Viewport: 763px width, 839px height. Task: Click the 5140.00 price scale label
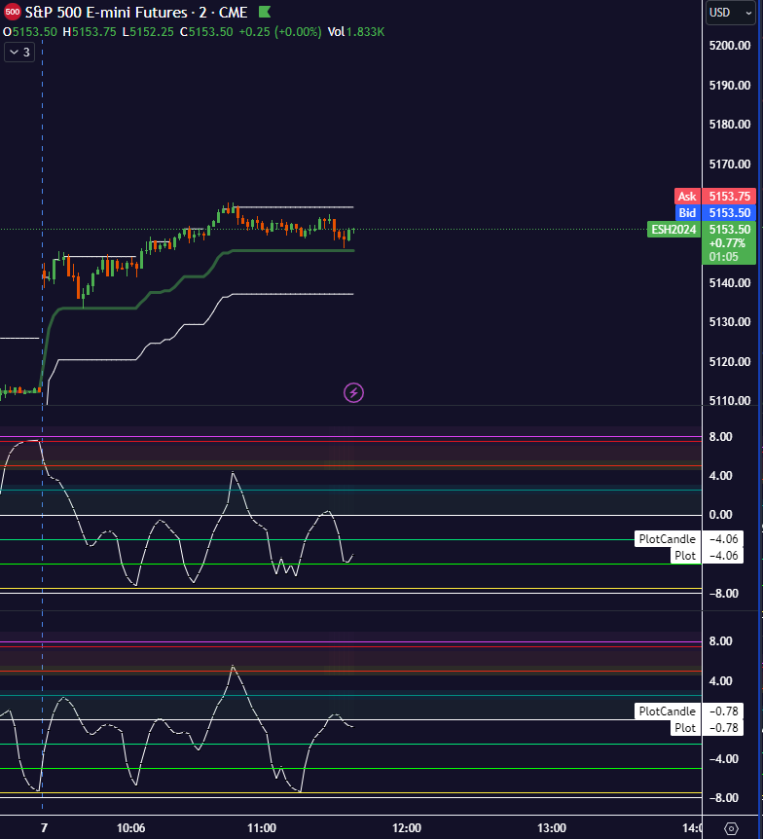point(729,282)
